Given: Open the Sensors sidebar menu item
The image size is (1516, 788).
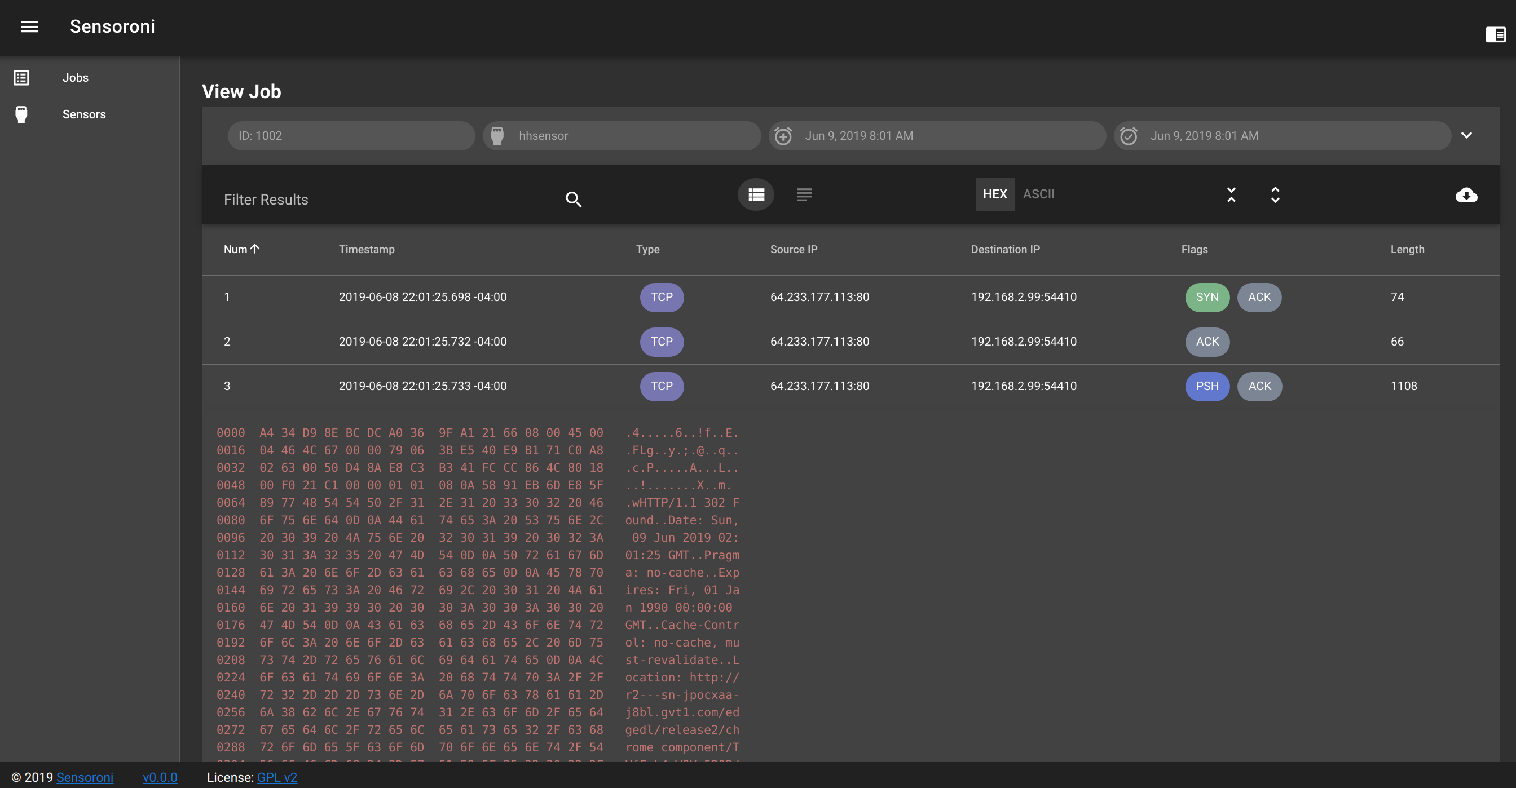Looking at the screenshot, I should (x=83, y=113).
